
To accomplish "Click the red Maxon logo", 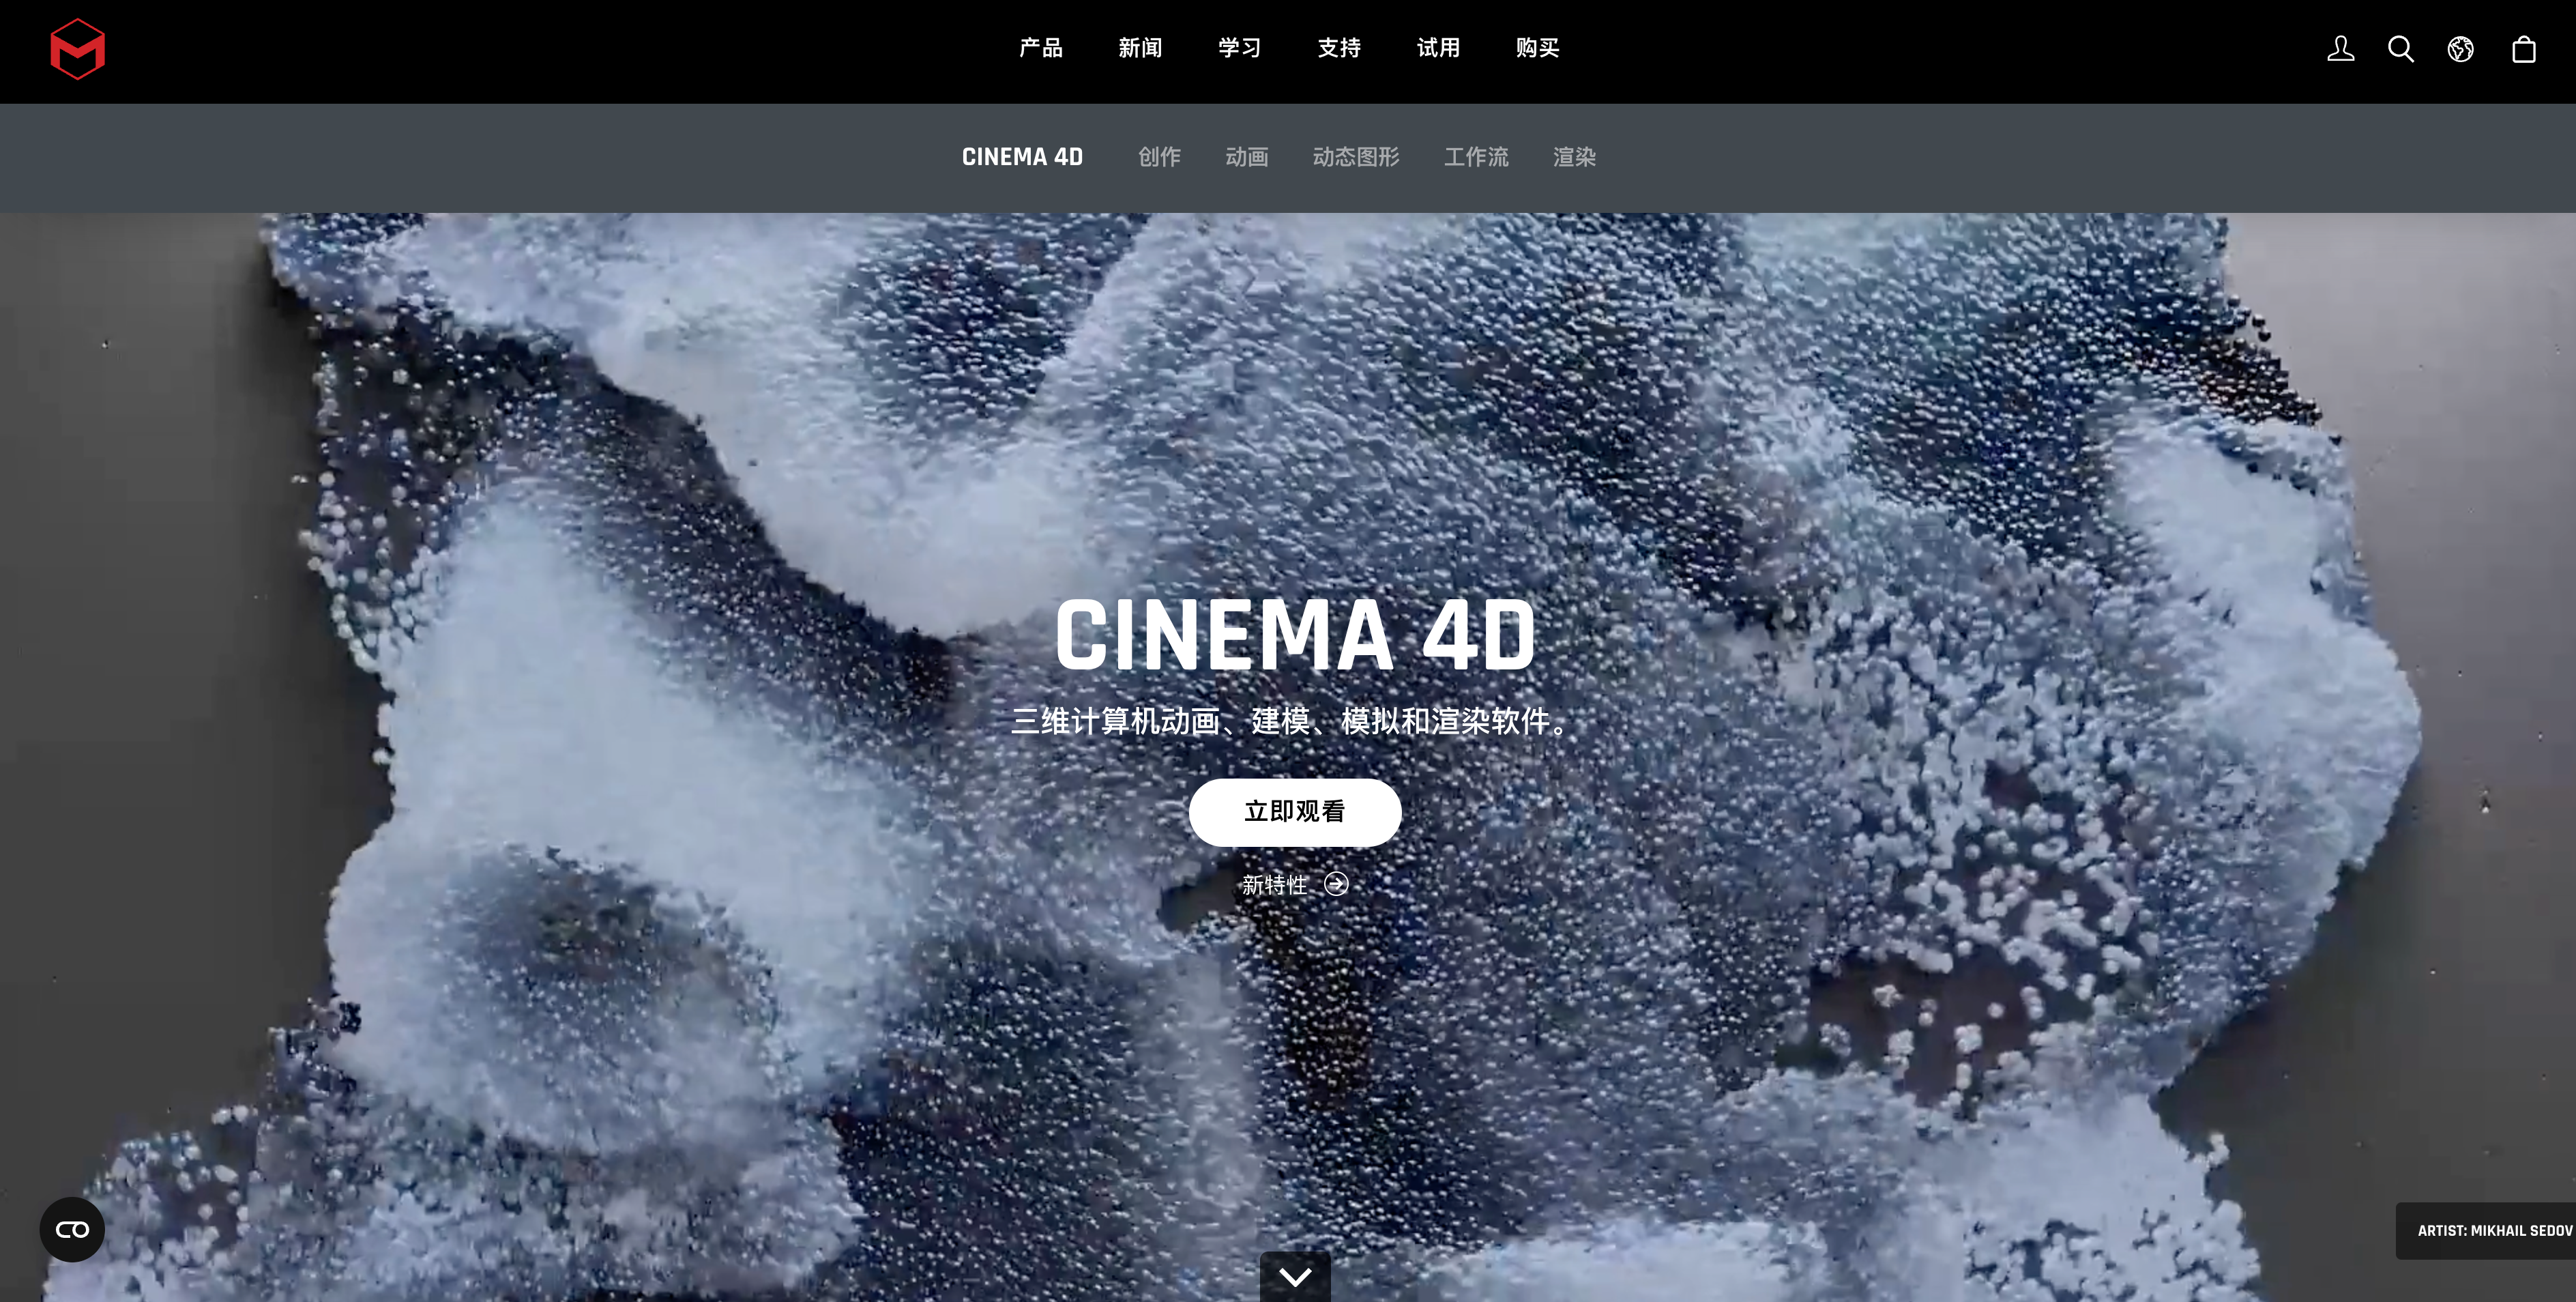I will tap(77, 49).
